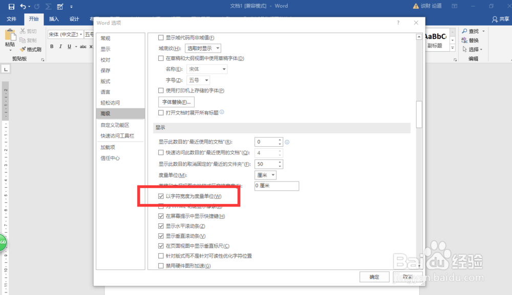Screen dimensions: 512x295
Task: Open the 文件 File tab
Action: 11,19
